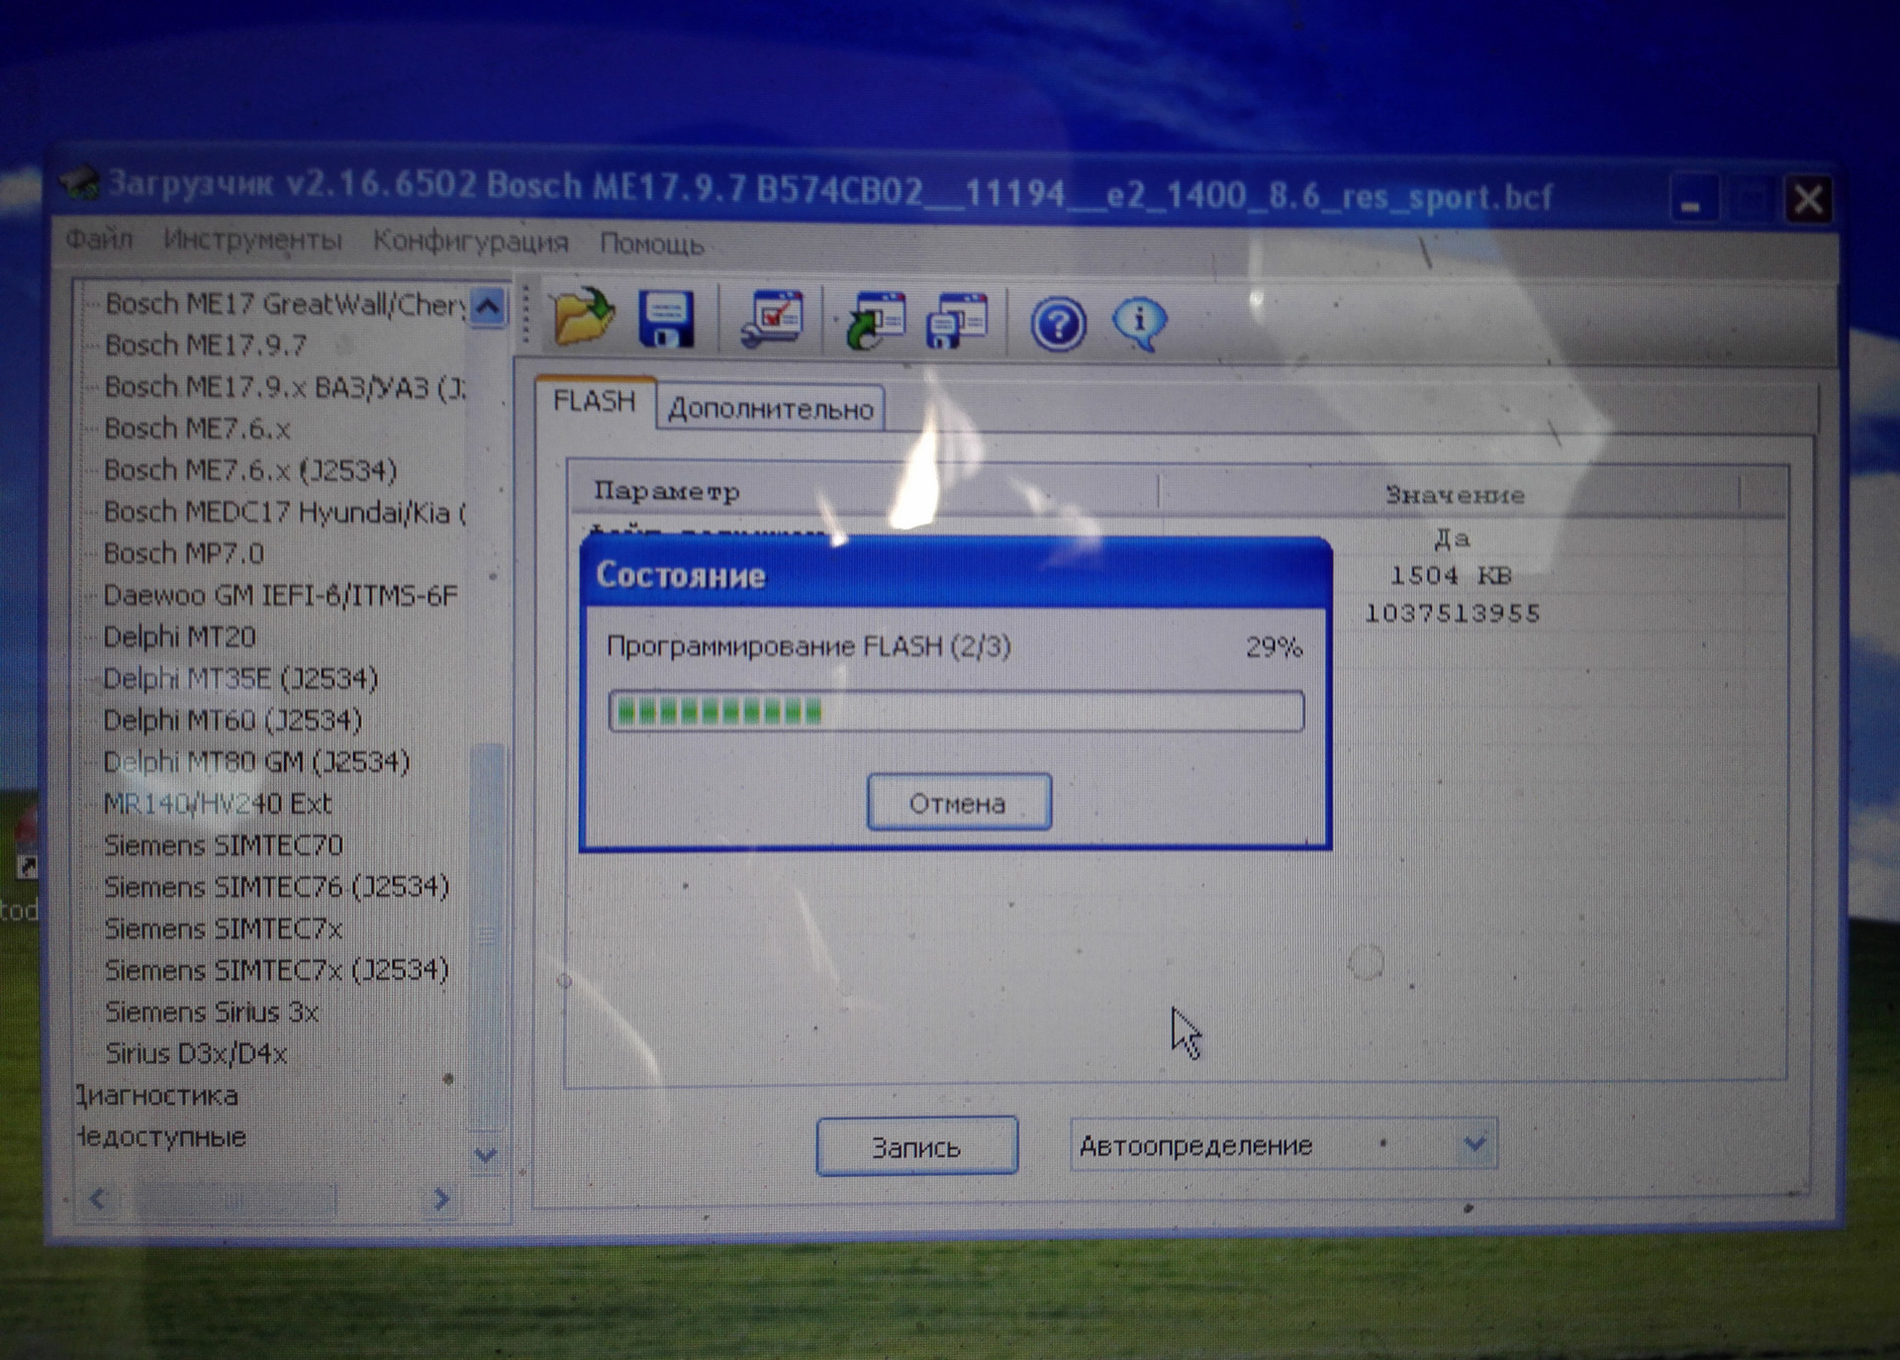Select Delphi MT20 module
Image resolution: width=1900 pixels, height=1360 pixels.
[180, 637]
